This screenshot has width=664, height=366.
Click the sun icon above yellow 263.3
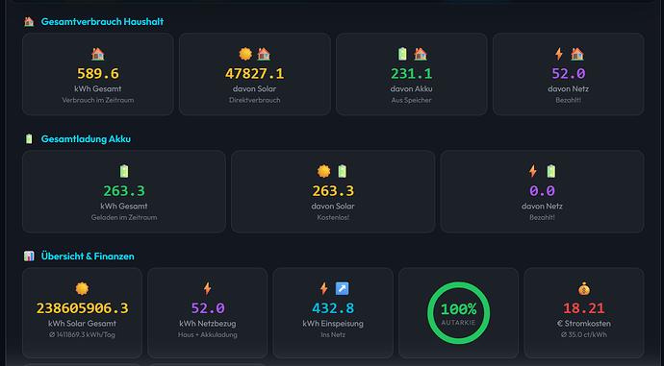tap(324, 171)
